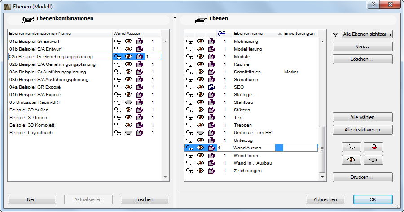Click model icon for 05 Umbauter Raum-BRI

(140, 102)
